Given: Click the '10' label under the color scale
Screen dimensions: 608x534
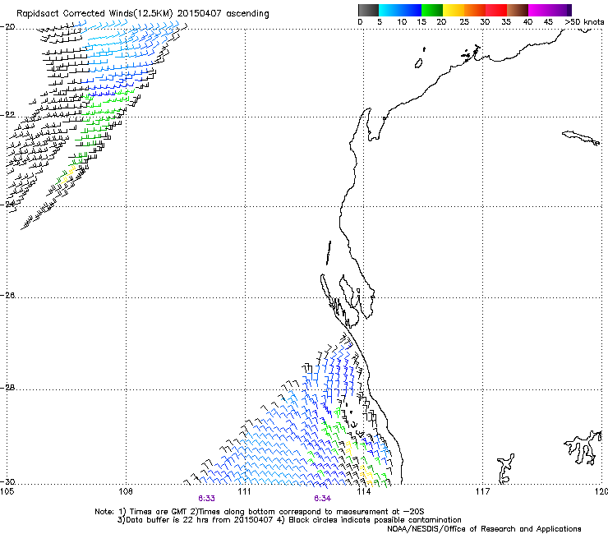Looking at the screenshot, I should (x=402, y=21).
